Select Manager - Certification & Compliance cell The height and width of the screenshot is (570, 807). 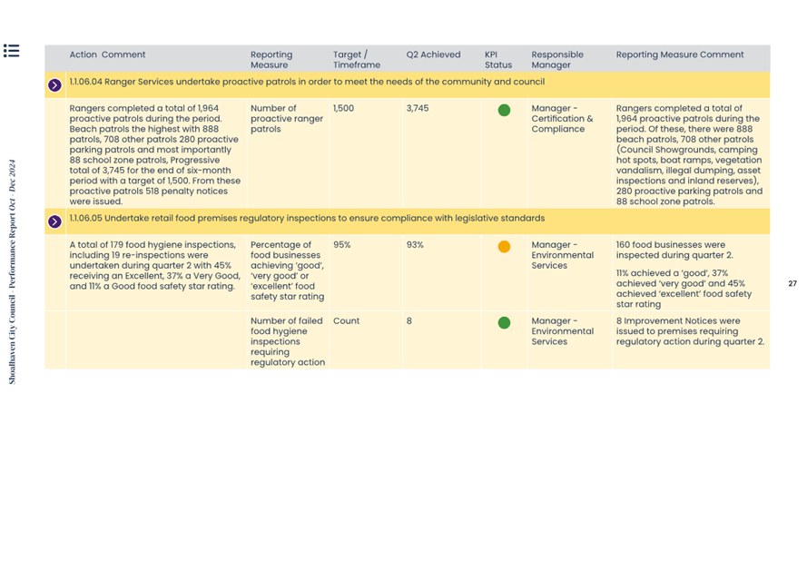click(562, 119)
